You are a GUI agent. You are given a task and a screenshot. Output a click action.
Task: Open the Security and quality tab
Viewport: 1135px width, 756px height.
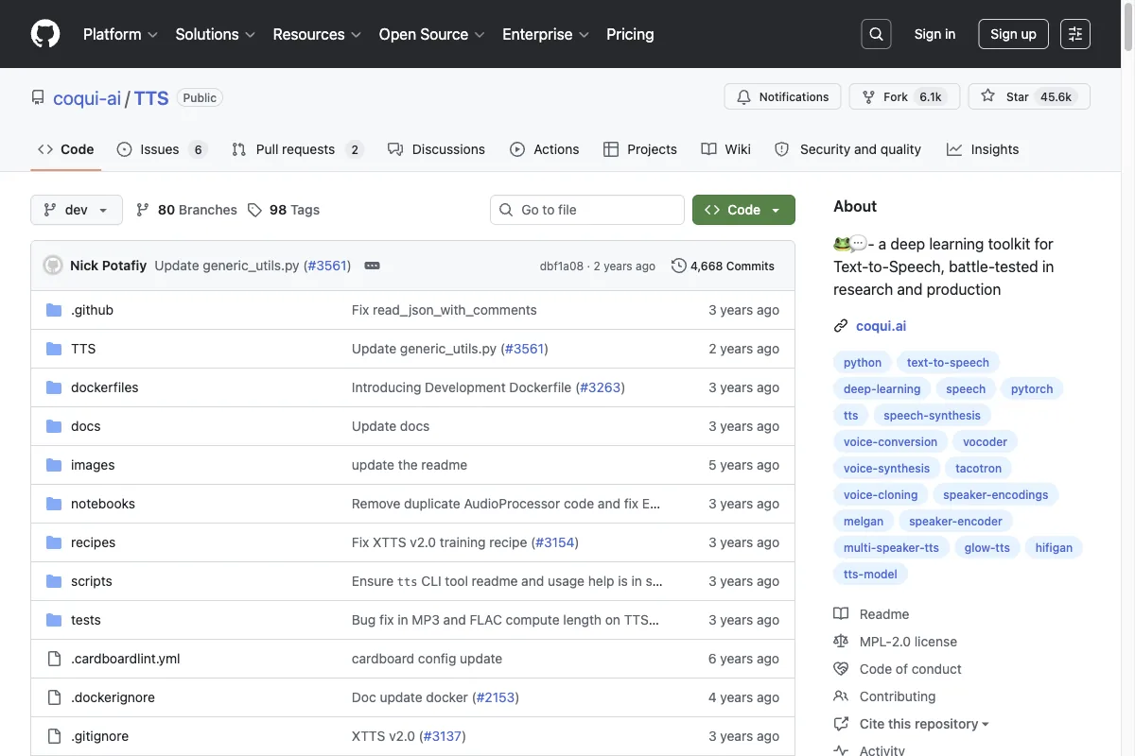[847, 149]
